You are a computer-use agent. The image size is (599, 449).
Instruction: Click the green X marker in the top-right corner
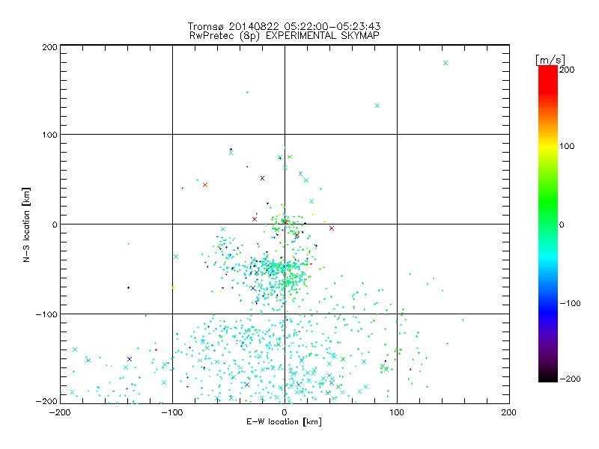coord(446,63)
